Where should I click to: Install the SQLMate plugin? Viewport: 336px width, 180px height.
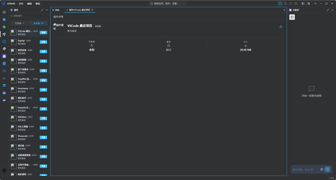tap(43, 118)
